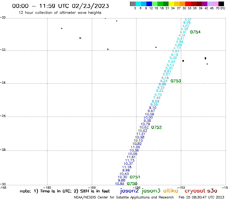Click the wave height value 10.98

click(x=140, y=137)
